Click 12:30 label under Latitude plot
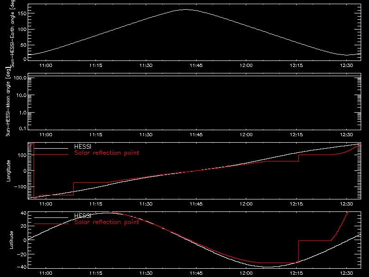The width and height of the screenshot is (369, 277). [x=346, y=273]
